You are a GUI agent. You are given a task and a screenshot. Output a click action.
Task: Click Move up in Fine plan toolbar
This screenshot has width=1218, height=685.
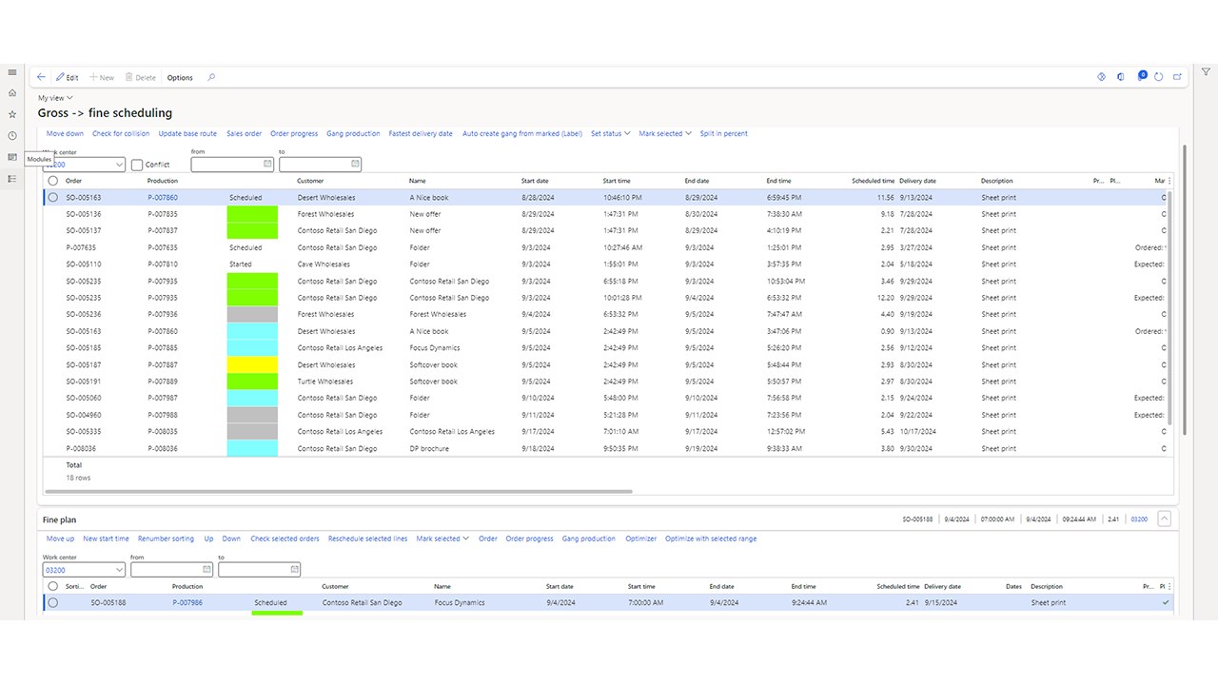coord(60,538)
